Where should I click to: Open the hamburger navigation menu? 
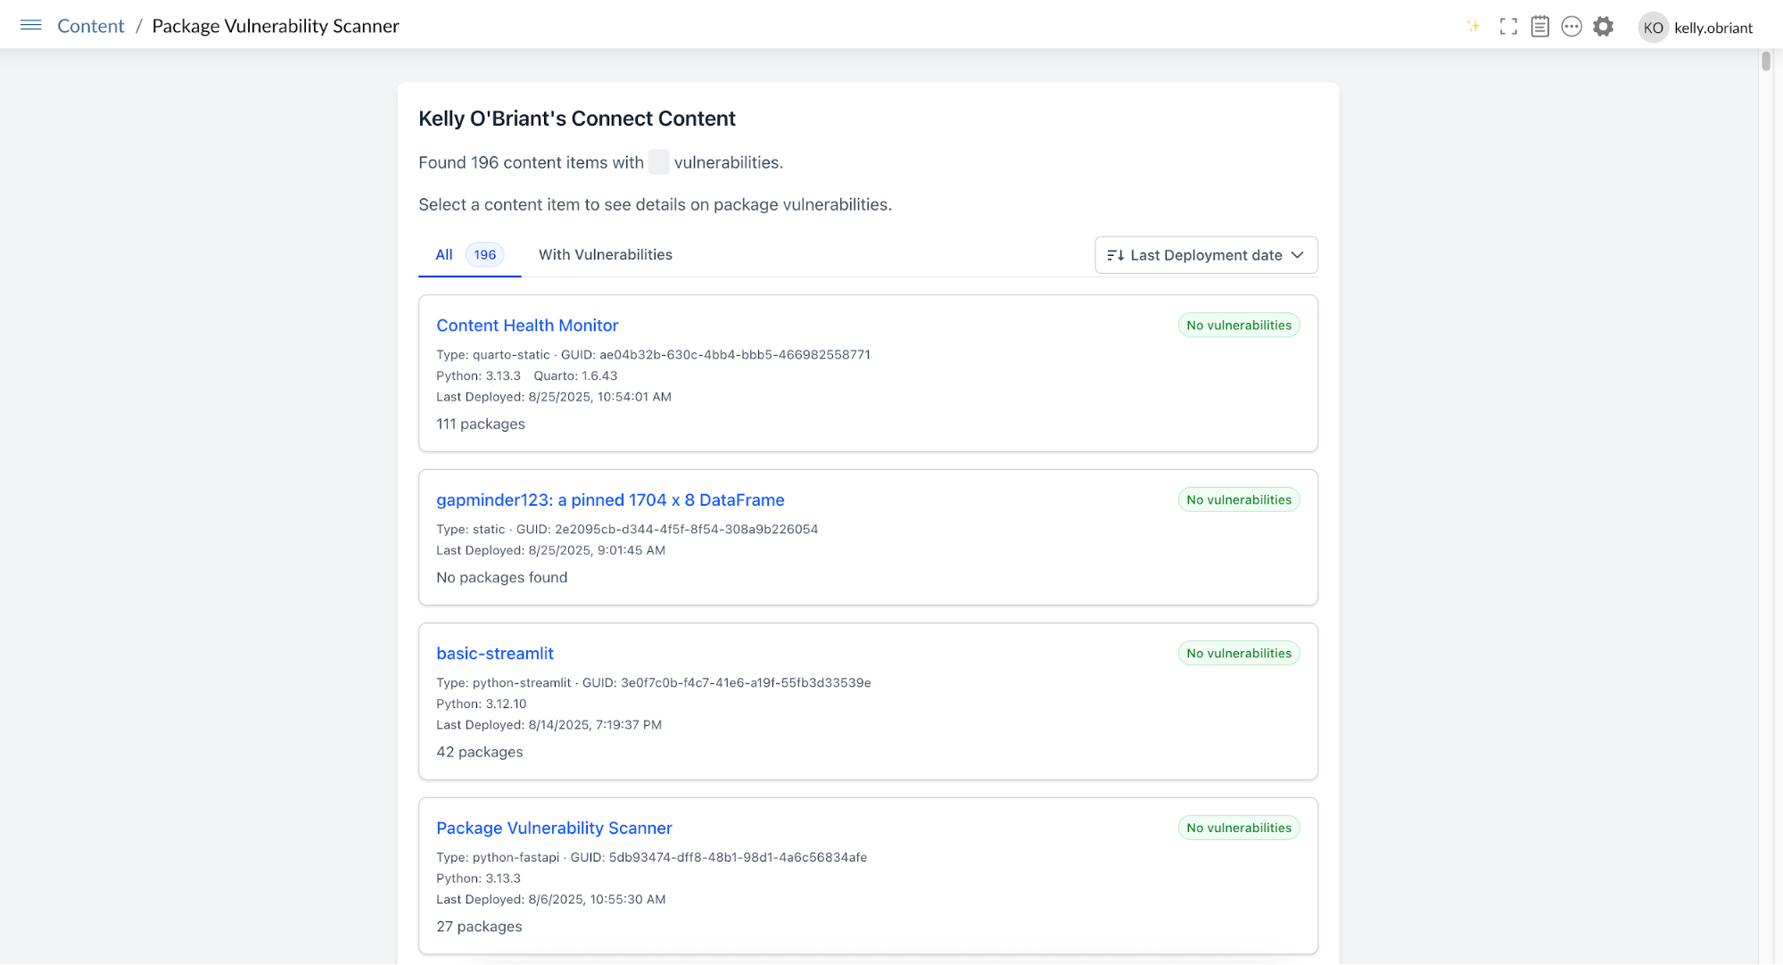tap(30, 25)
